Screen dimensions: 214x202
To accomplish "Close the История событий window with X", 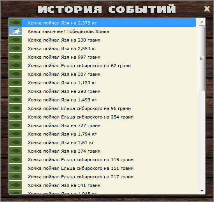I will (x=207, y=9).
